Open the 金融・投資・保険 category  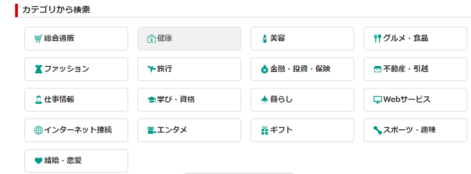pos(302,69)
